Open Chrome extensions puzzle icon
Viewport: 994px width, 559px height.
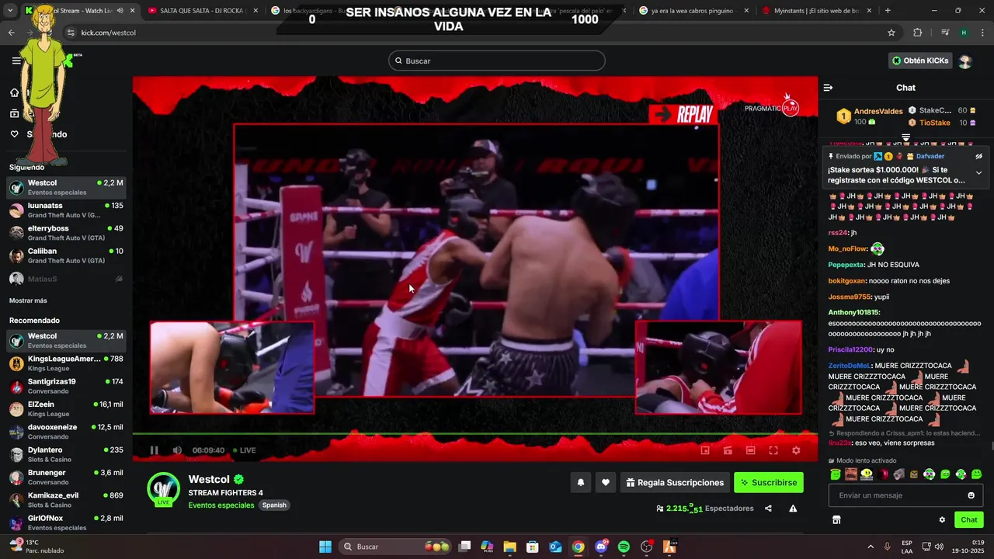pyautogui.click(x=918, y=33)
